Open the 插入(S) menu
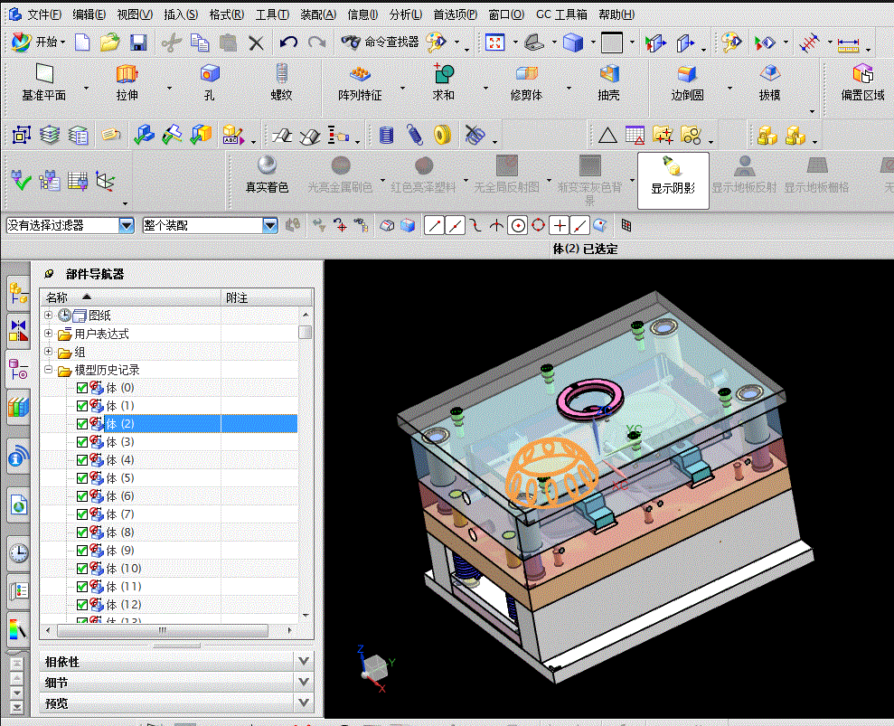The height and width of the screenshot is (726, 894). [181, 14]
